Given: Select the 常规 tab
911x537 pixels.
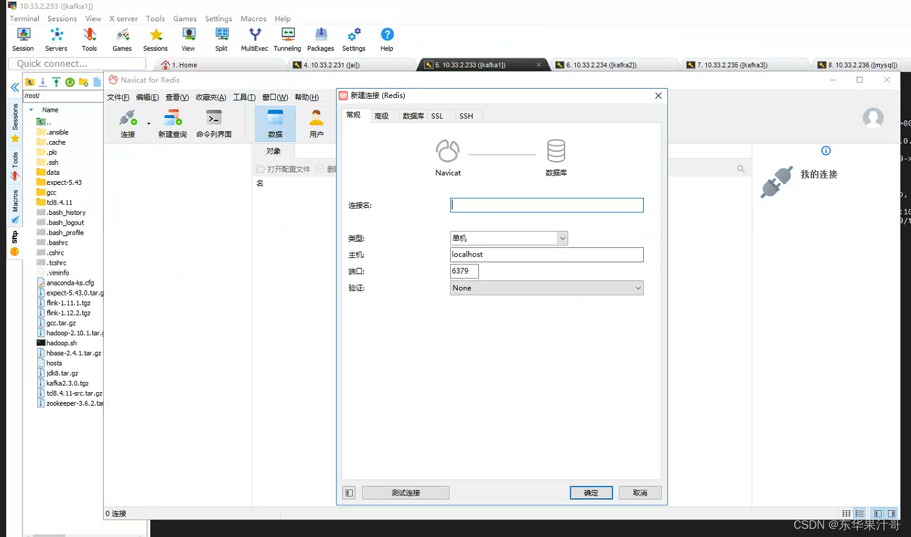Looking at the screenshot, I should (353, 115).
